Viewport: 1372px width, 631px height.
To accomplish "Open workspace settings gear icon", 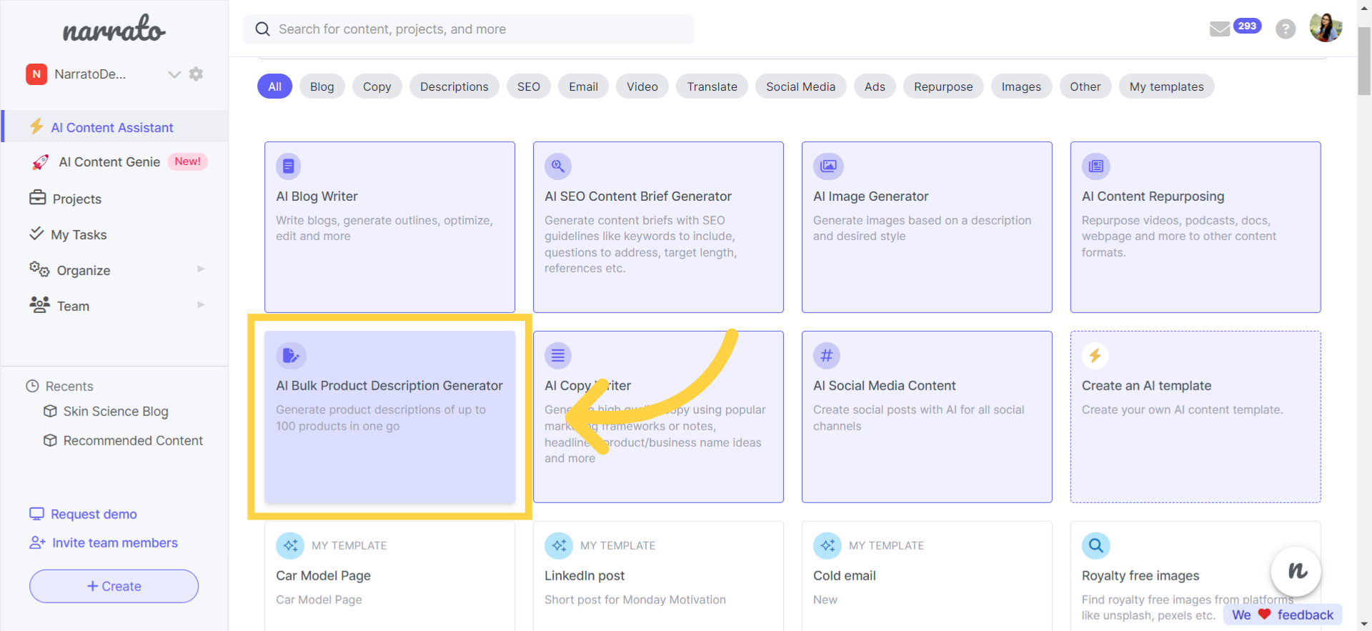I will click(196, 74).
